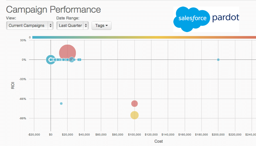
Task: Click the "View:" field label
Action: coord(11,18)
